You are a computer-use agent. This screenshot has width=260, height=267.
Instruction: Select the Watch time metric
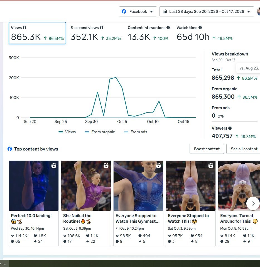click(204, 33)
